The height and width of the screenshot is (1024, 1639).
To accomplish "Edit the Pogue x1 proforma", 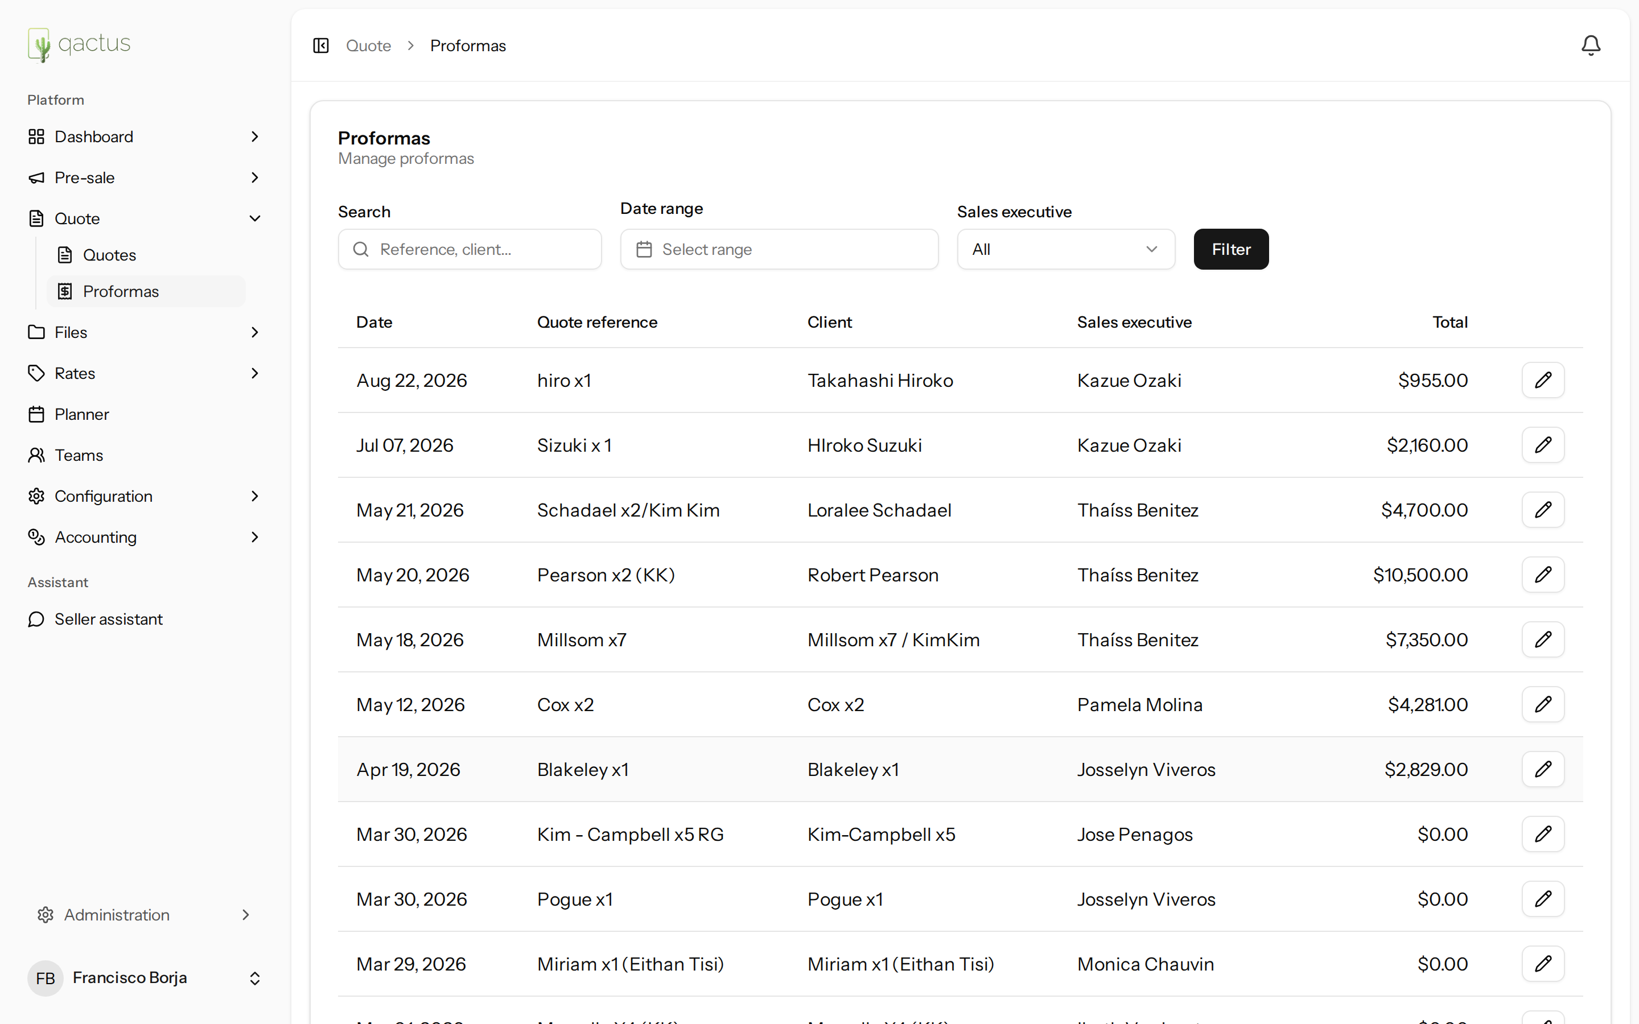I will point(1543,899).
